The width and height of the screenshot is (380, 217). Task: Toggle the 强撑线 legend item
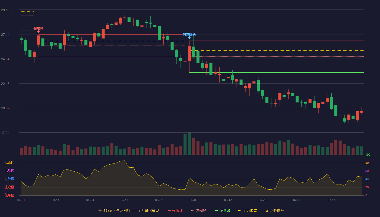(222, 210)
